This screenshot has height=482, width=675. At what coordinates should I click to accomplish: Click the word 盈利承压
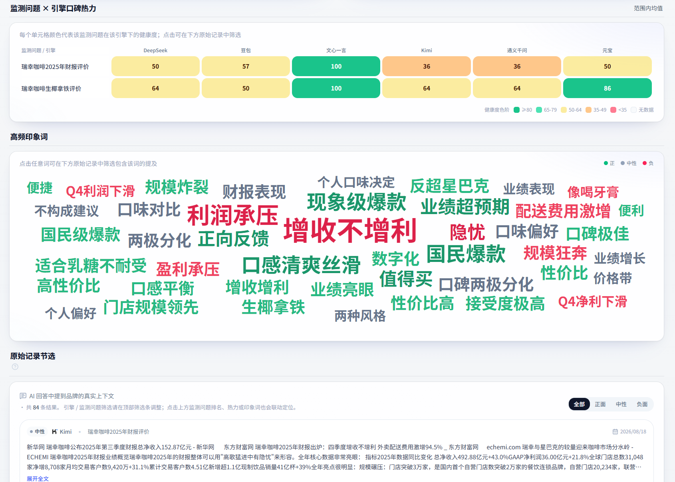click(188, 270)
